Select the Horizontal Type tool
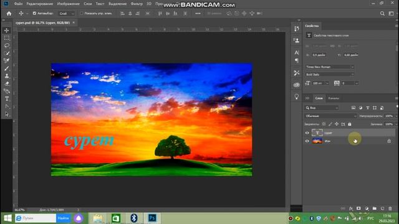 coord(7,99)
